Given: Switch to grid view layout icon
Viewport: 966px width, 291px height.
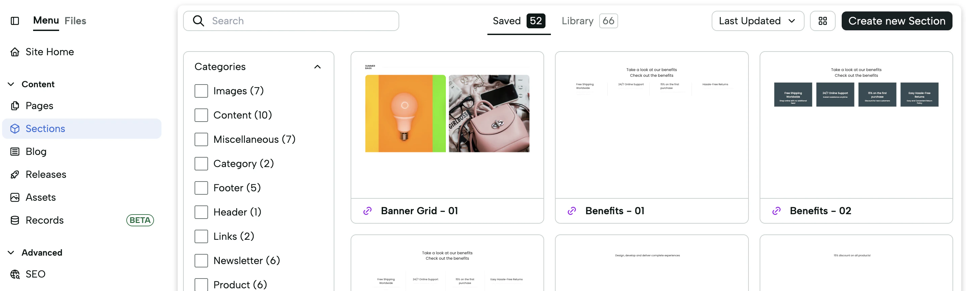Looking at the screenshot, I should (822, 21).
